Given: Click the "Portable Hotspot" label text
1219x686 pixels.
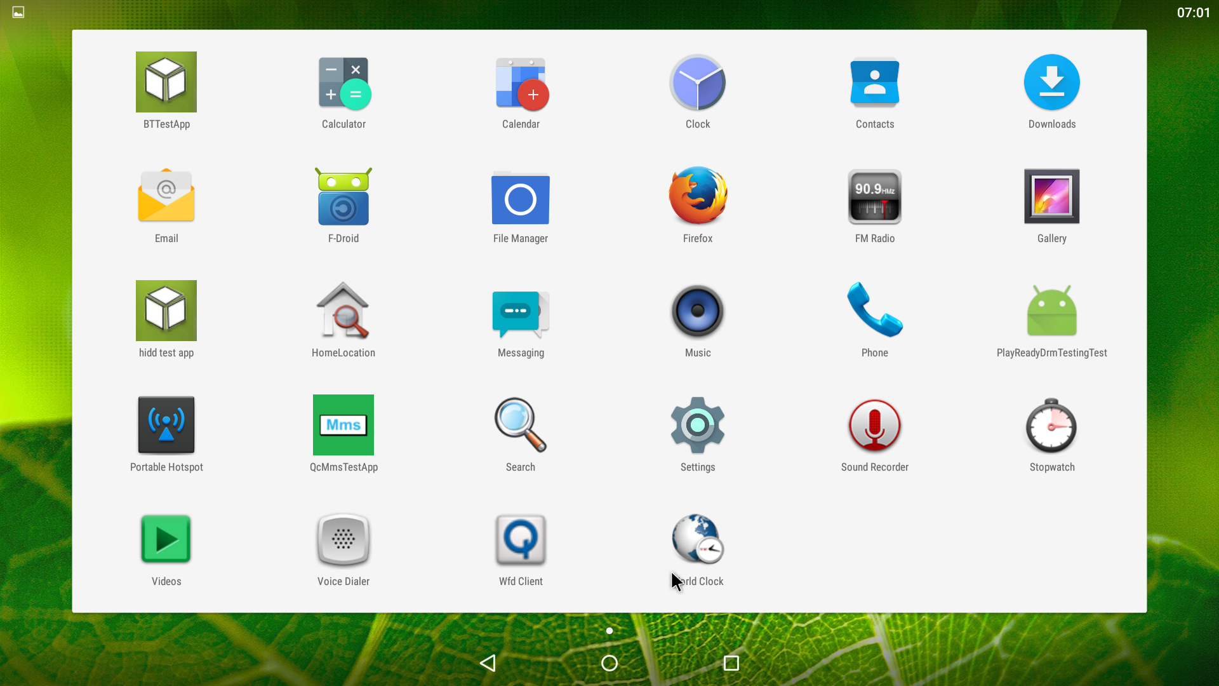Looking at the screenshot, I should (x=166, y=467).
